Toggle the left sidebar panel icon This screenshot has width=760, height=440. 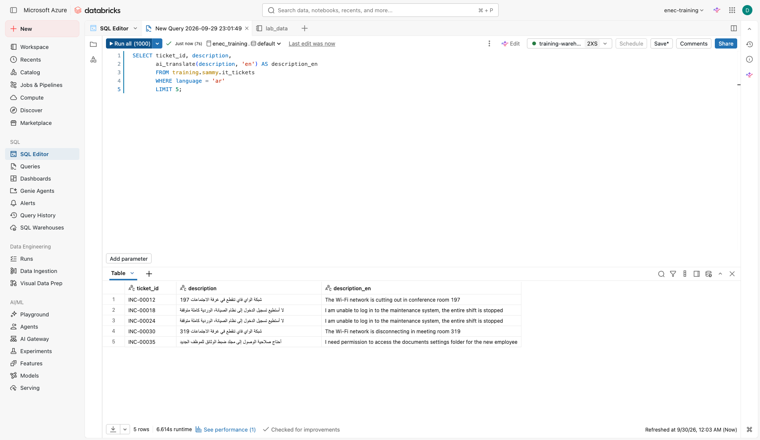coord(14,10)
